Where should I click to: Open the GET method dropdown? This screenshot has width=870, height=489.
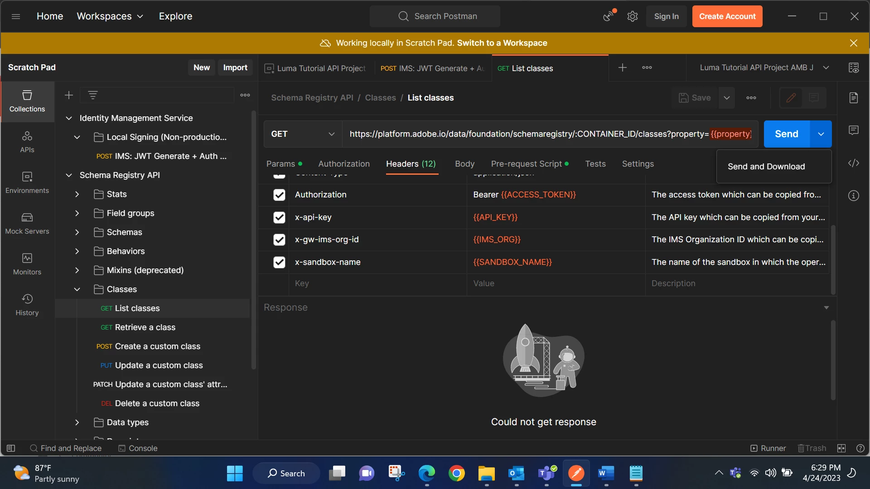(x=303, y=134)
